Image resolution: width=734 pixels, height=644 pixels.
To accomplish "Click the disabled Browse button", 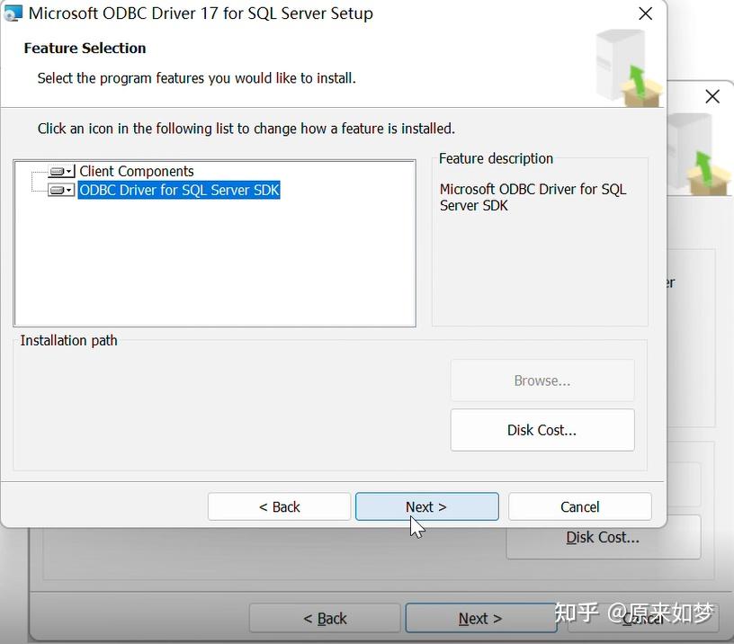I will tap(542, 381).
